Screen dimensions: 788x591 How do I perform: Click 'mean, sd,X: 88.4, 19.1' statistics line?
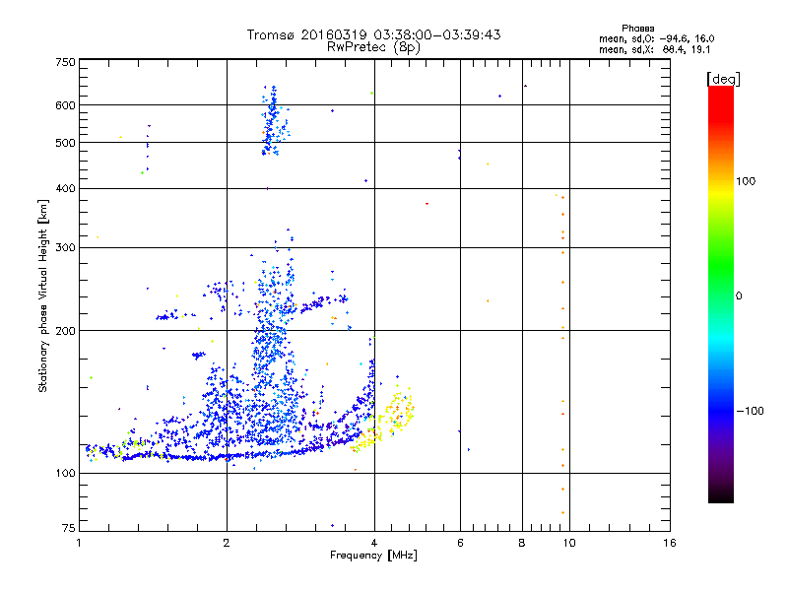(x=654, y=50)
